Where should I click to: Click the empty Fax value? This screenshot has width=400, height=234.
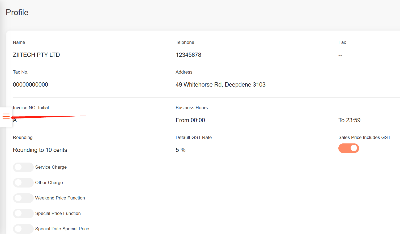[x=340, y=55]
